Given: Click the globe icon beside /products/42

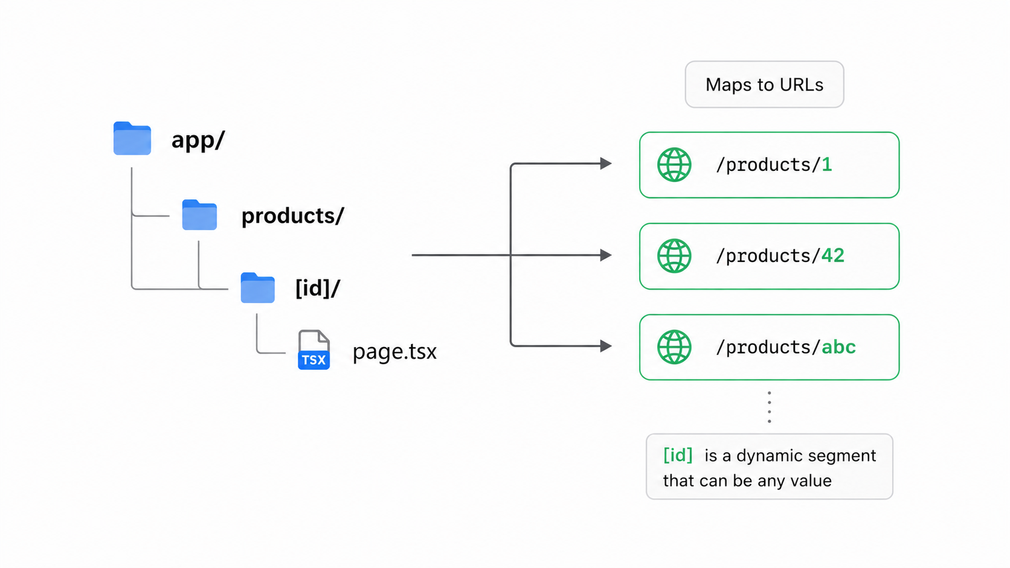Looking at the screenshot, I should tap(674, 256).
